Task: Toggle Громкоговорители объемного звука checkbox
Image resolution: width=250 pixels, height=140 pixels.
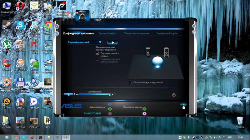Action: click(x=97, y=59)
